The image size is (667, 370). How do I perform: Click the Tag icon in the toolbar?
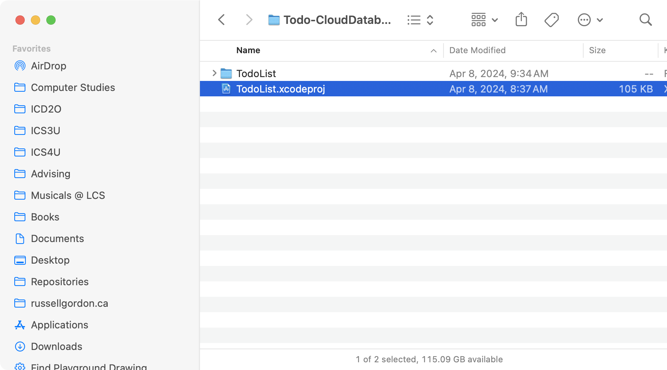tap(552, 20)
